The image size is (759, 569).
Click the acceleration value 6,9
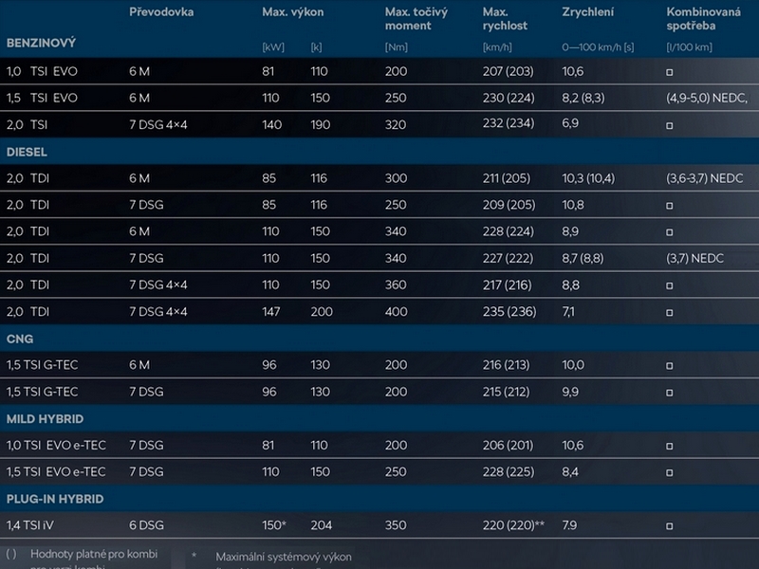pos(570,123)
